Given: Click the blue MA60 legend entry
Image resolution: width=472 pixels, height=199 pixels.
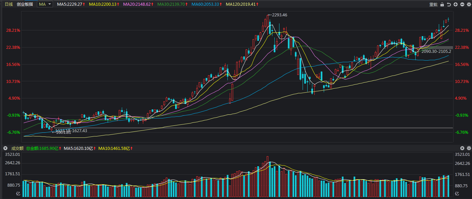Looking at the screenshot, I should point(207,4).
